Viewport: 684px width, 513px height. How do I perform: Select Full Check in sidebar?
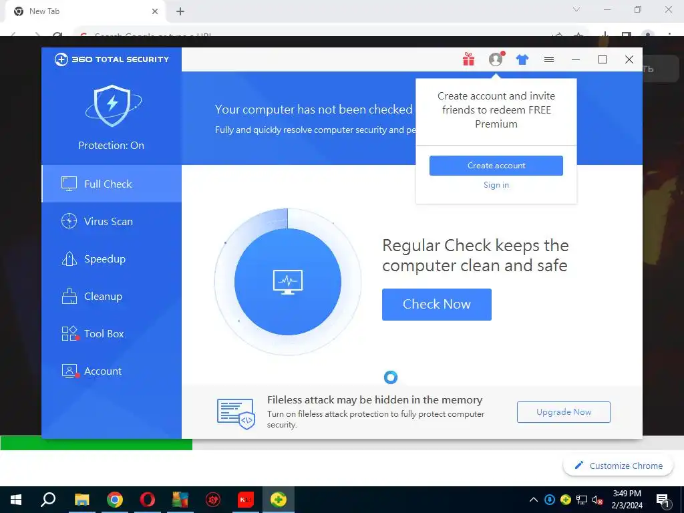pyautogui.click(x=112, y=184)
